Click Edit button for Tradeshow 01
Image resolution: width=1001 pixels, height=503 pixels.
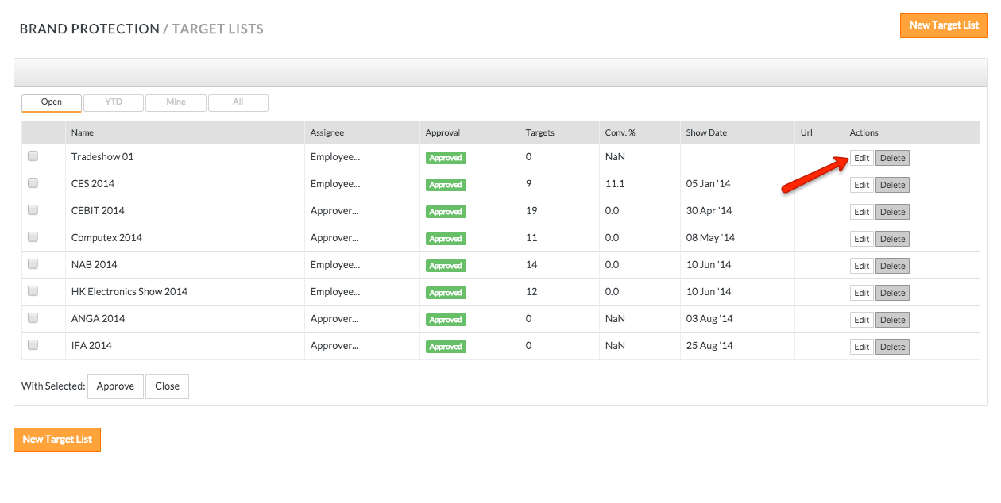coord(861,158)
